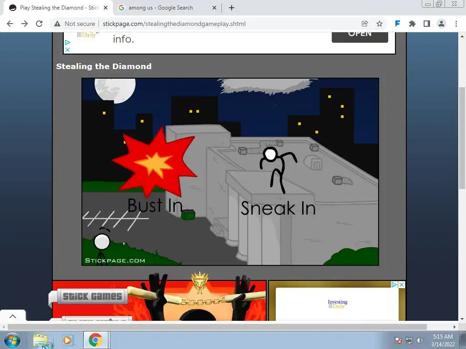The height and width of the screenshot is (349, 466).
Task: Click the share page icon in address bar
Action: tap(365, 24)
